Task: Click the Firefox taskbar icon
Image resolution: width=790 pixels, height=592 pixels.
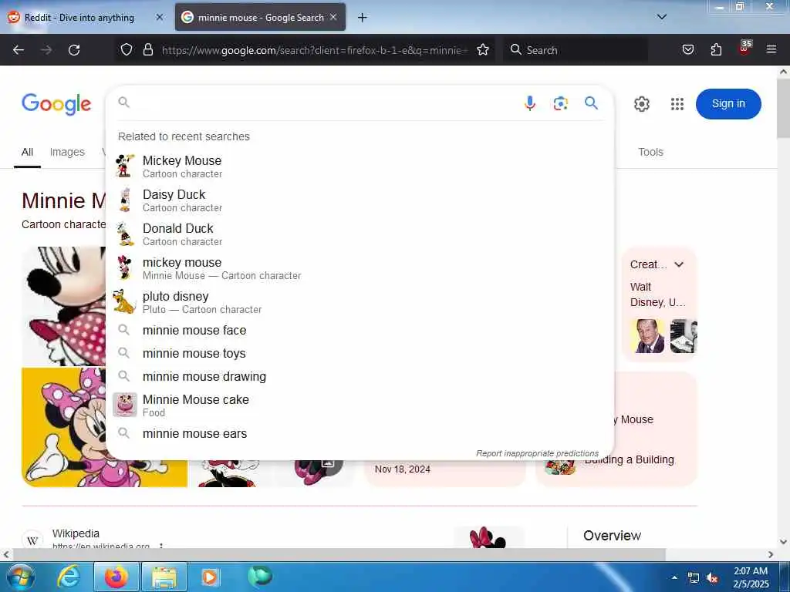Action: point(116,577)
